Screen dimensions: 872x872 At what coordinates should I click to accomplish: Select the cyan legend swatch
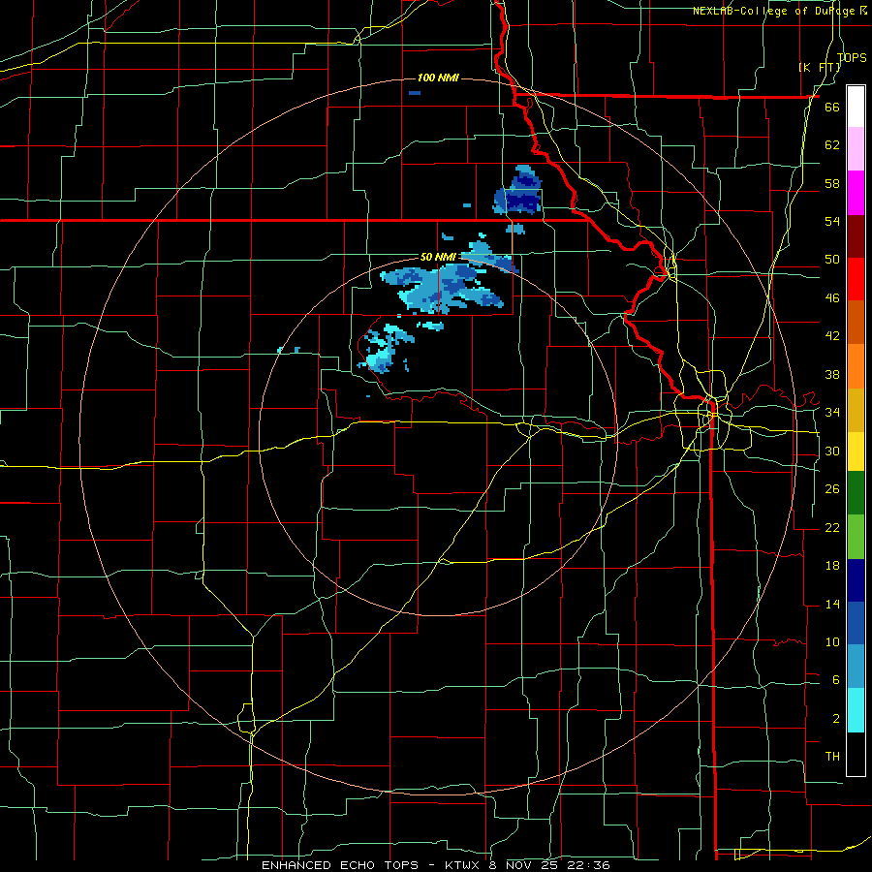(856, 710)
